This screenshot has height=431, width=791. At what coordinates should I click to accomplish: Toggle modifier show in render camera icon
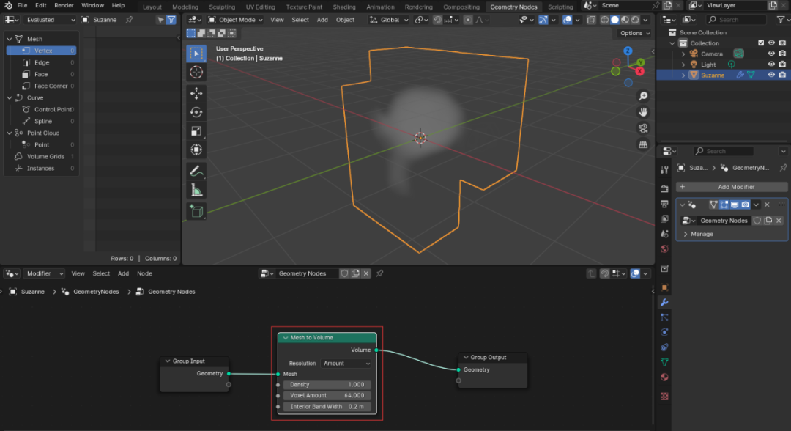pos(745,205)
